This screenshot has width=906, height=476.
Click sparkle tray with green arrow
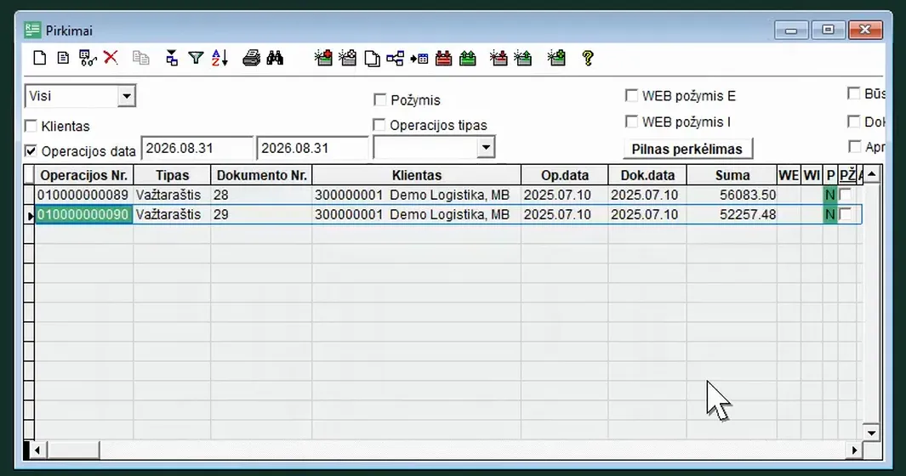click(523, 58)
